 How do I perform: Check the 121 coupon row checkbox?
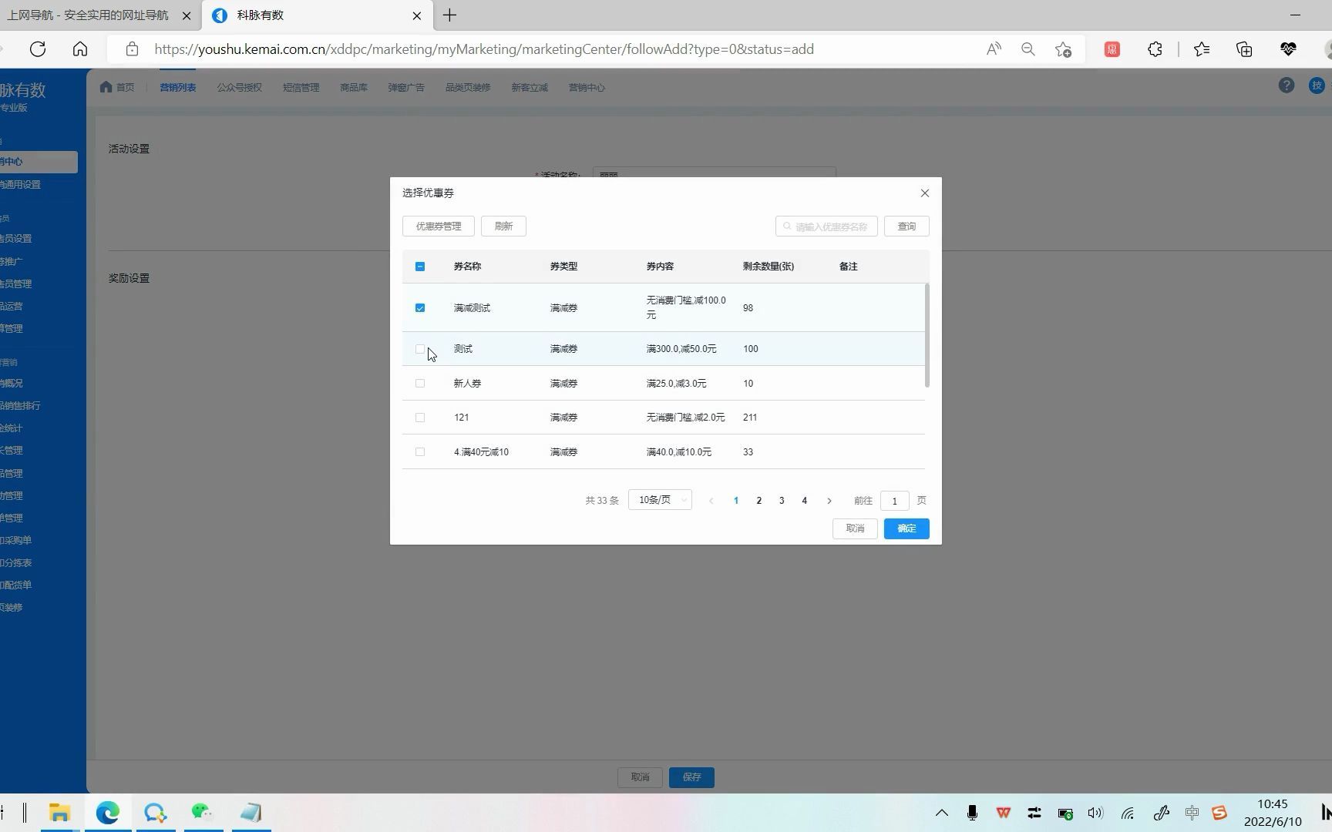[420, 418]
